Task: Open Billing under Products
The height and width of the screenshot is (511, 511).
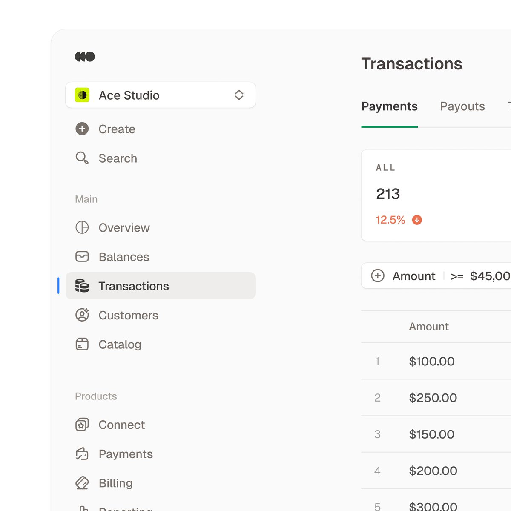Action: point(161,483)
